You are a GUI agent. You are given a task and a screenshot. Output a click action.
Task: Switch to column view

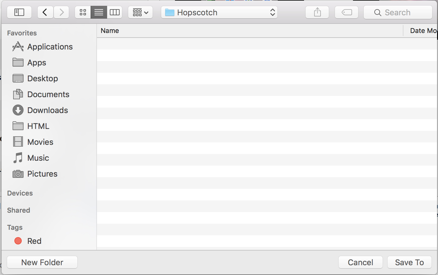coord(115,12)
